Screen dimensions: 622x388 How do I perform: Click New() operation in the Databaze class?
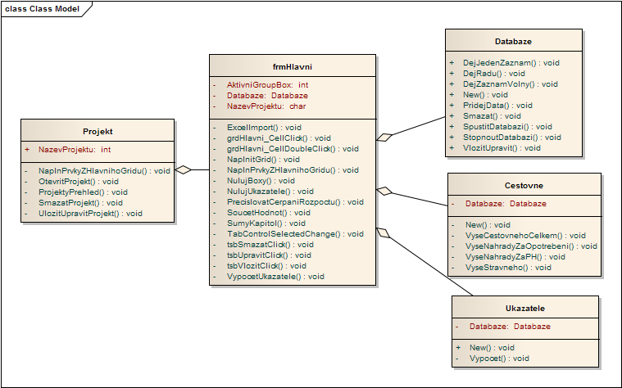(x=485, y=95)
